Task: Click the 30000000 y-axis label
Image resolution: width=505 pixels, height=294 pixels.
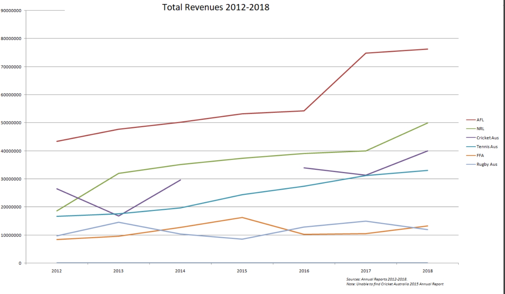Action: click(x=11, y=179)
